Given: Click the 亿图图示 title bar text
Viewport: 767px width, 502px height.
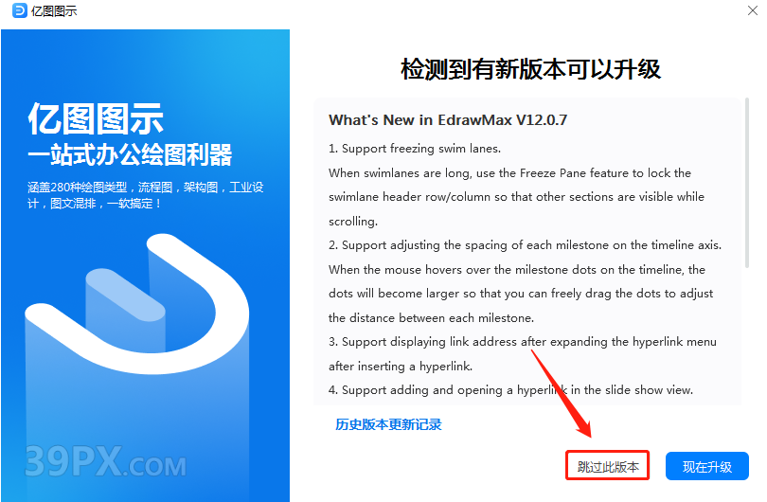Looking at the screenshot, I should tap(54, 10).
